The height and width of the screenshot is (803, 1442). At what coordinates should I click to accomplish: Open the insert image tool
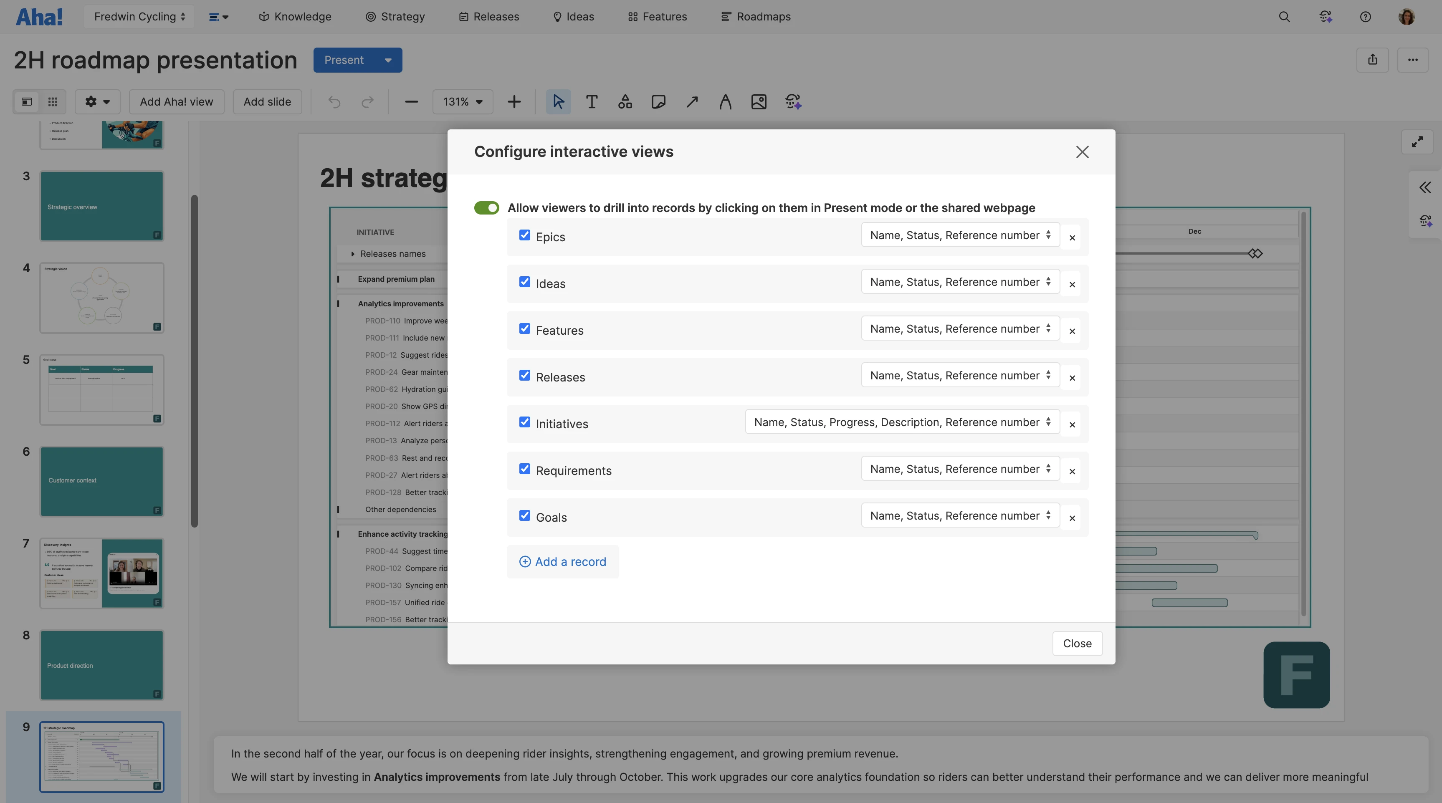coord(759,102)
